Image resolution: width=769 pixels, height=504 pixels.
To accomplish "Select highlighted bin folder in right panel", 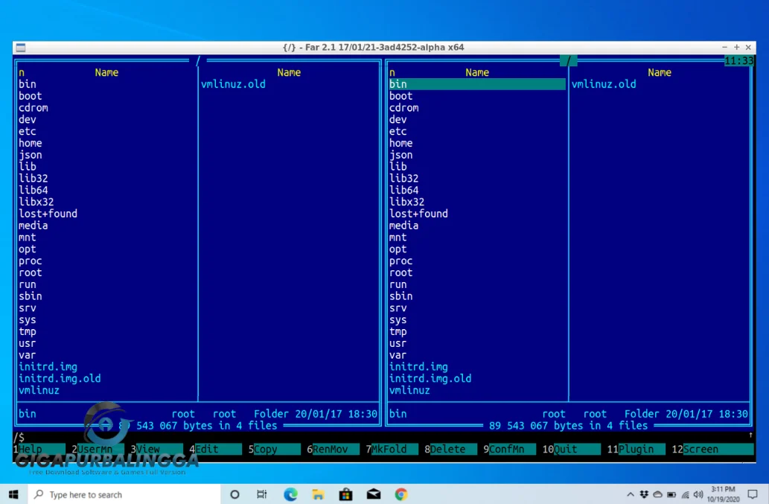I will [x=476, y=84].
